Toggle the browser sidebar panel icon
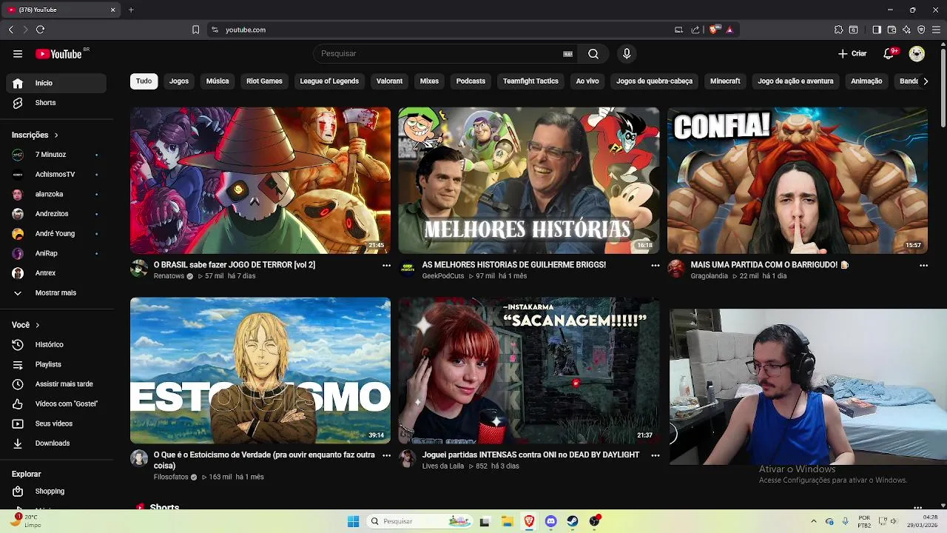The width and height of the screenshot is (947, 533). (x=877, y=30)
